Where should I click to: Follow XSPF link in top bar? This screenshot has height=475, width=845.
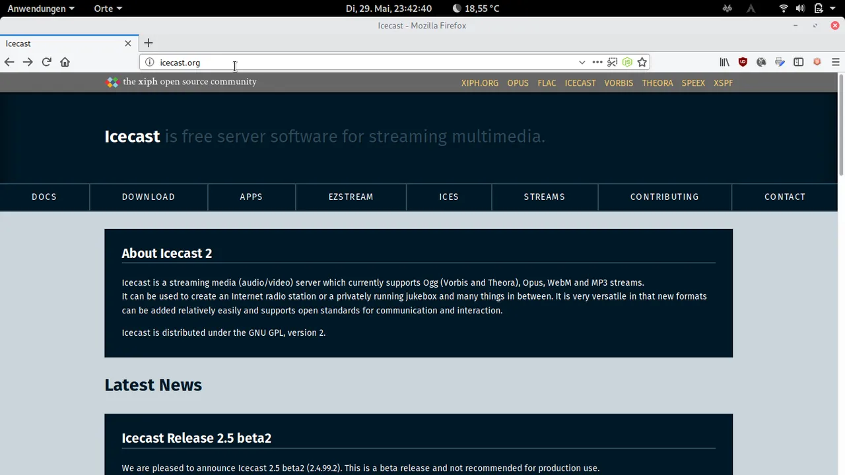pos(724,83)
